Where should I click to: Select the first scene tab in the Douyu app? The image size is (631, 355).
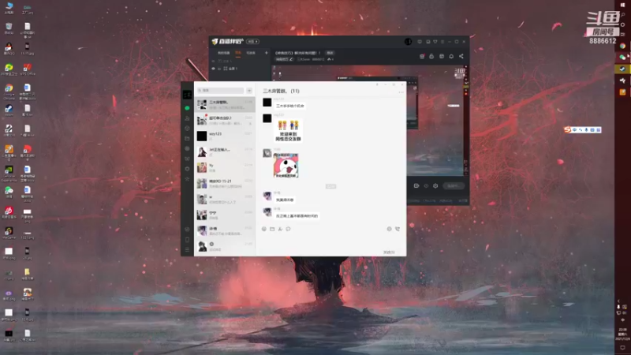tap(224, 53)
